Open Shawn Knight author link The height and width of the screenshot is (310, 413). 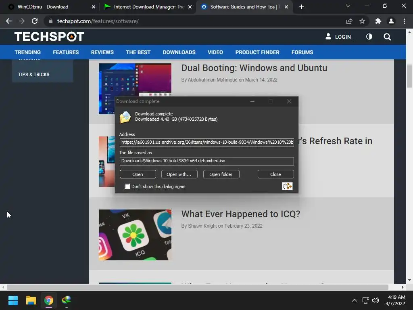[202, 226]
